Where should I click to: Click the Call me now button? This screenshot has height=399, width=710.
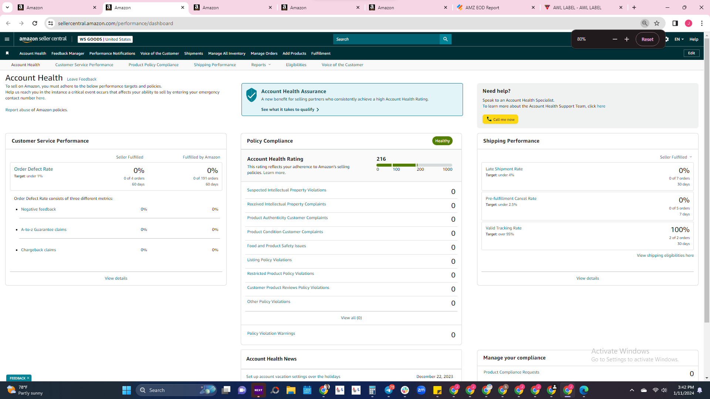pos(500,119)
